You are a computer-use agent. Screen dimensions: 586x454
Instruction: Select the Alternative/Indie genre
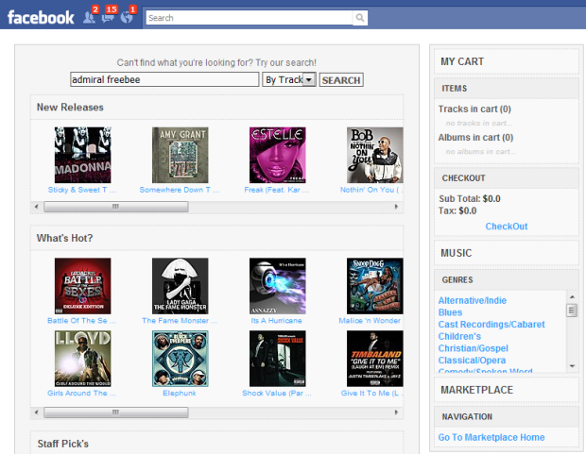[x=473, y=300]
